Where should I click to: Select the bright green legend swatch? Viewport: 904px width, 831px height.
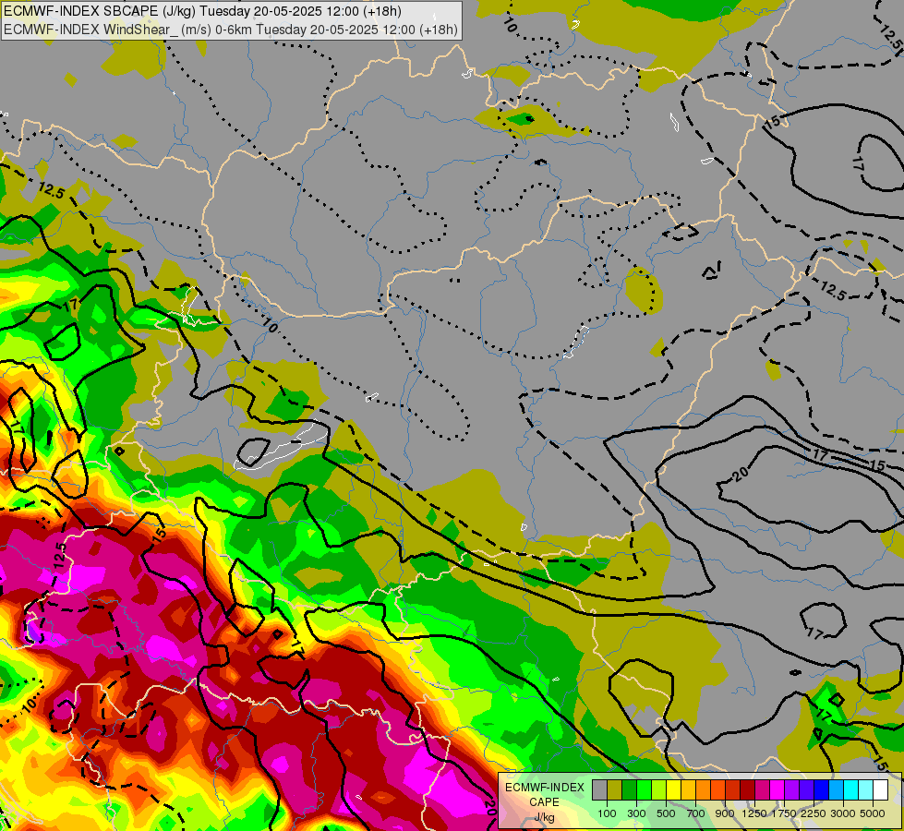click(x=644, y=790)
